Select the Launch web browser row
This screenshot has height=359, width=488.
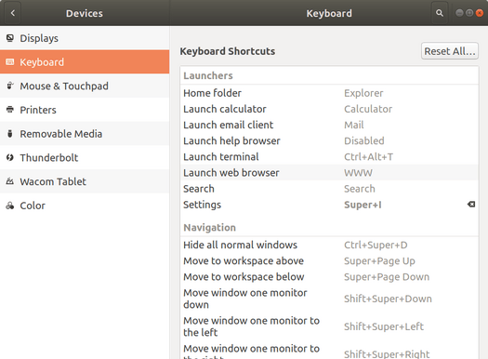tap(329, 172)
